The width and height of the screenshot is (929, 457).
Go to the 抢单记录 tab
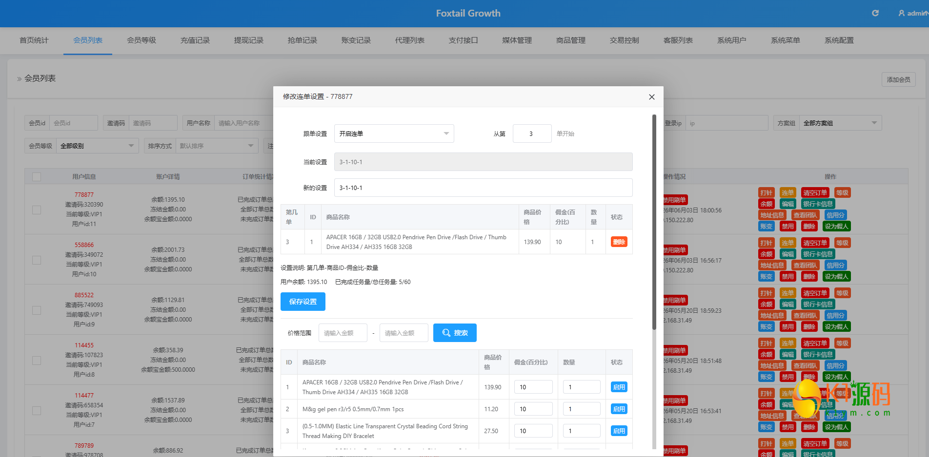coord(303,40)
